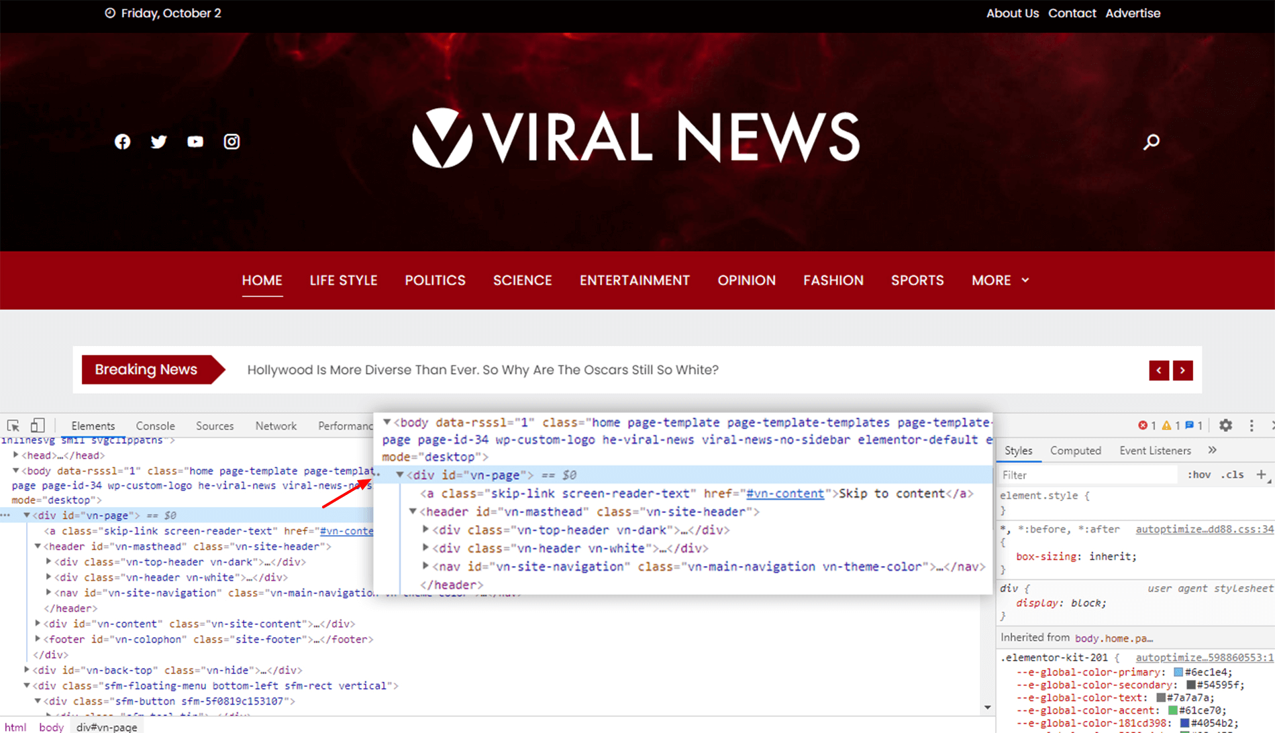Open the Hollywood Oscars breaking news headline
The width and height of the screenshot is (1275, 733).
pyautogui.click(x=482, y=370)
